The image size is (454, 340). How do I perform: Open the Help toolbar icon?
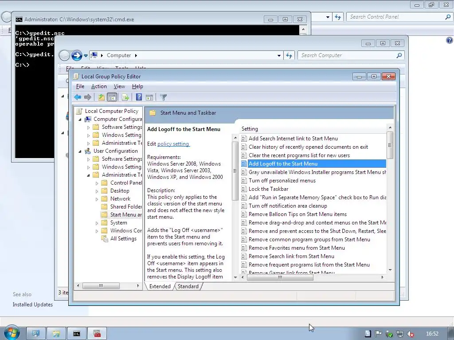point(139,97)
